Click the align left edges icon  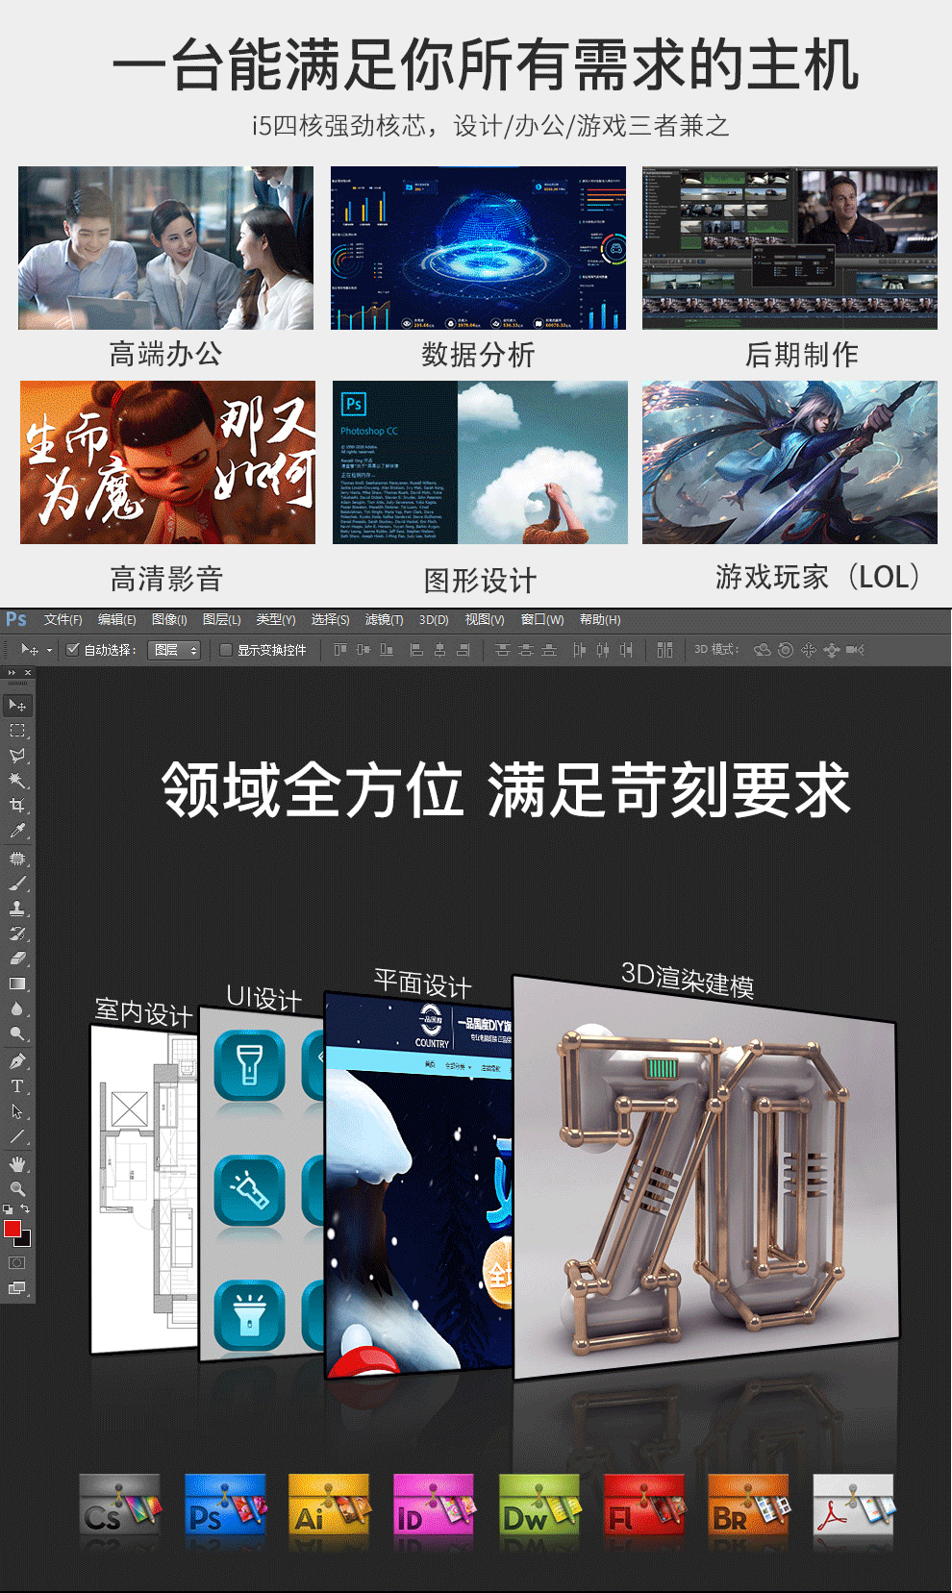click(416, 650)
